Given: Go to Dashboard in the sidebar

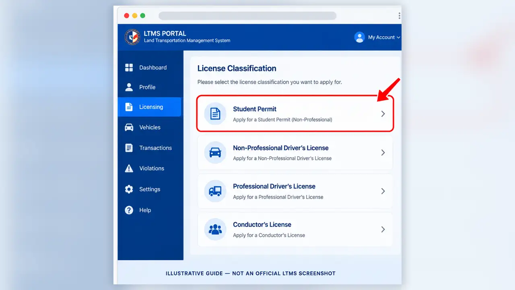Looking at the screenshot, I should click(153, 68).
